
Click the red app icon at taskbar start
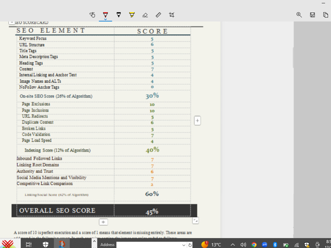[8, 244]
